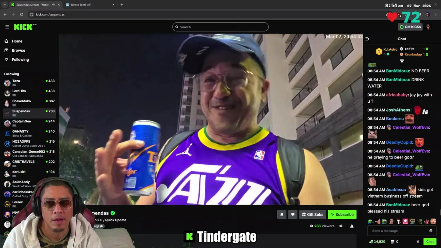
Task: Click the green Subscribe button
Action: pos(342,215)
